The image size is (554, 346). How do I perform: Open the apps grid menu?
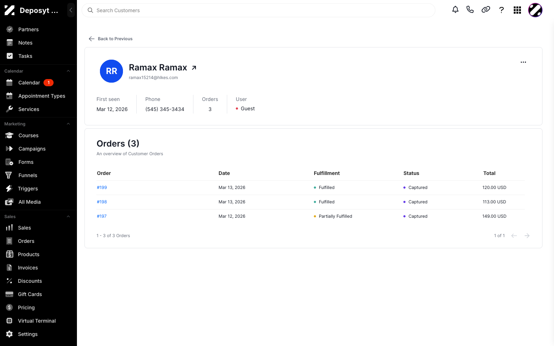tap(517, 10)
